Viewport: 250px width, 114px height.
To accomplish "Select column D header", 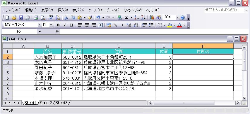I will (119, 46).
